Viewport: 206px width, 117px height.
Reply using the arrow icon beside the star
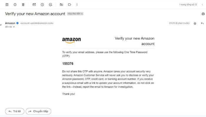(x=202, y=23)
